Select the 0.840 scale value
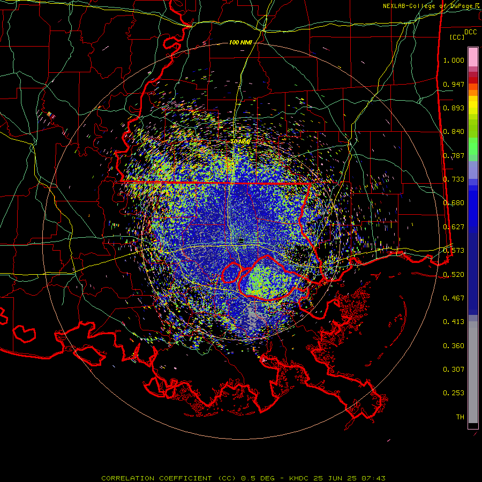 (454, 132)
